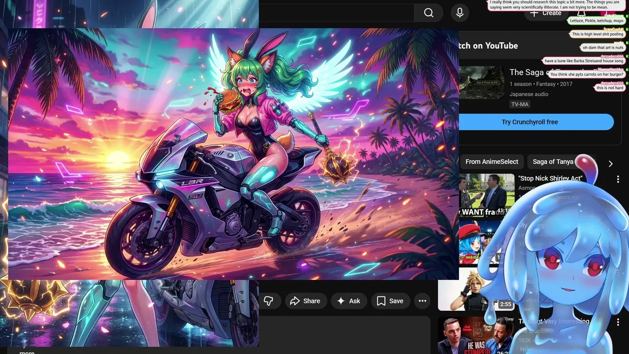Click the Japanese audio label
Image resolution: width=629 pixels, height=354 pixels.
coord(529,94)
